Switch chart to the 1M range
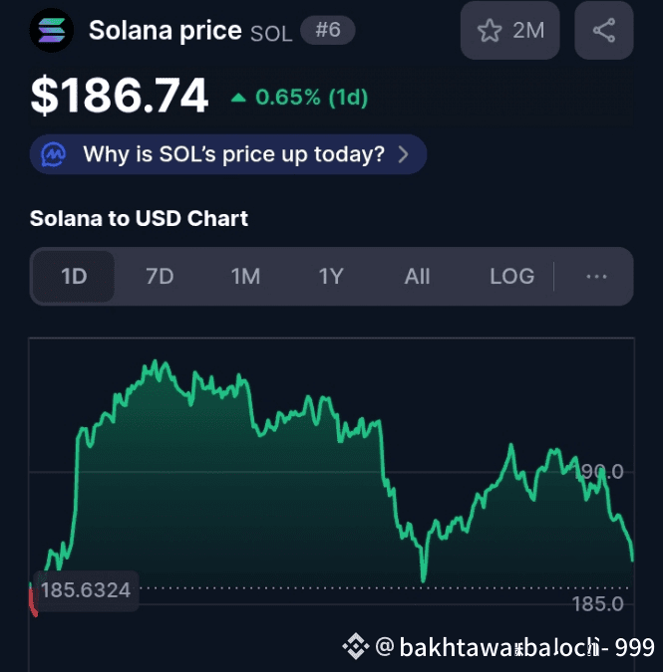 (245, 276)
